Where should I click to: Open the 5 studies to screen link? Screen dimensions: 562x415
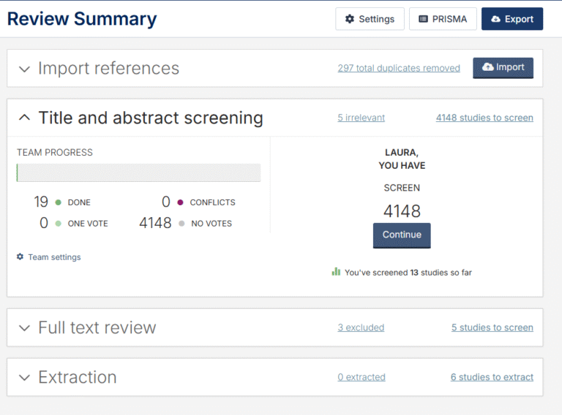tap(492, 327)
